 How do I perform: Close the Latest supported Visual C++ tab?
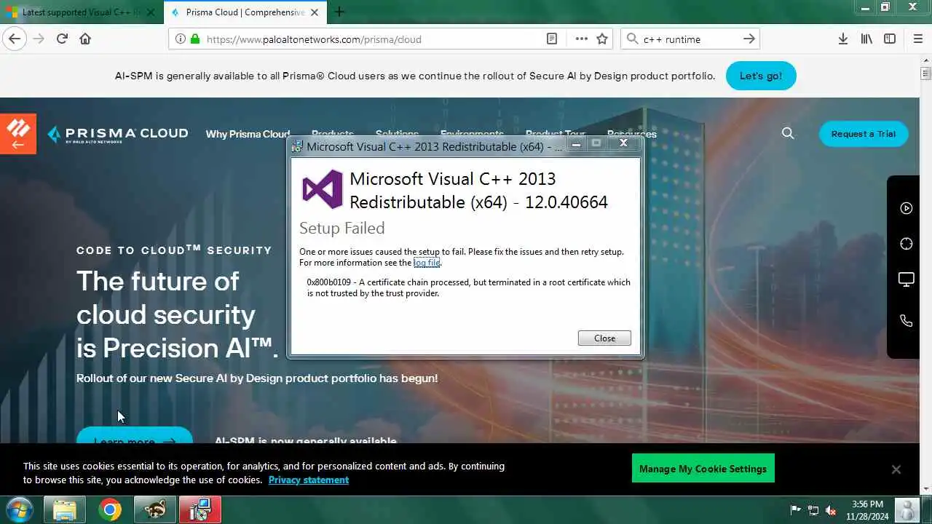[x=151, y=12]
